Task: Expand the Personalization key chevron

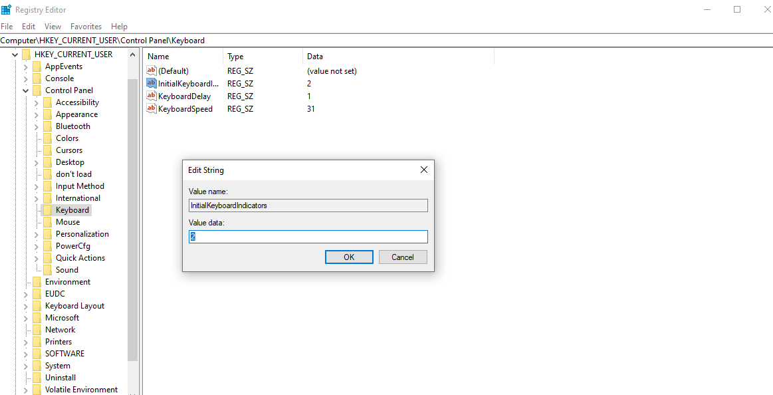Action: click(x=37, y=234)
